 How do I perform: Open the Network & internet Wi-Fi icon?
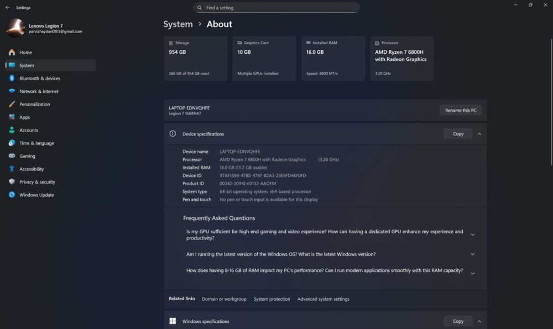[x=12, y=91]
